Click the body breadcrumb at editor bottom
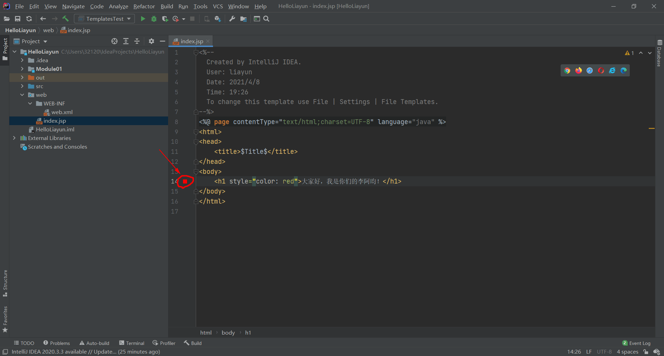Screen dimensions: 664x356 tap(228, 332)
